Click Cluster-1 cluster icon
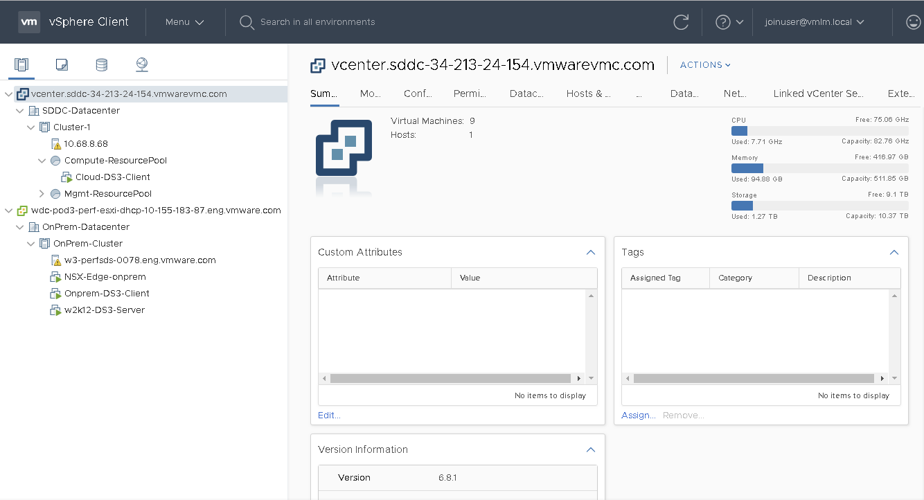The image size is (924, 500). point(44,127)
